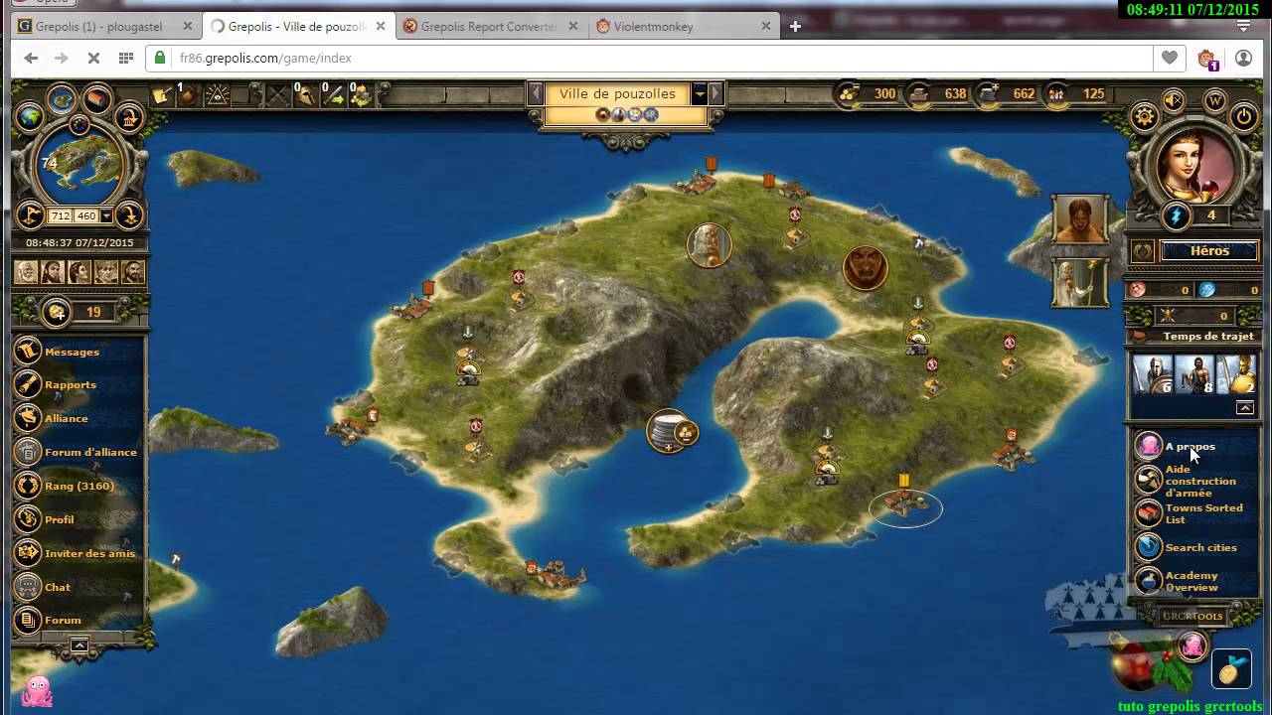Viewport: 1272px width, 715px height.
Task: Open Messages
Action: click(x=72, y=352)
